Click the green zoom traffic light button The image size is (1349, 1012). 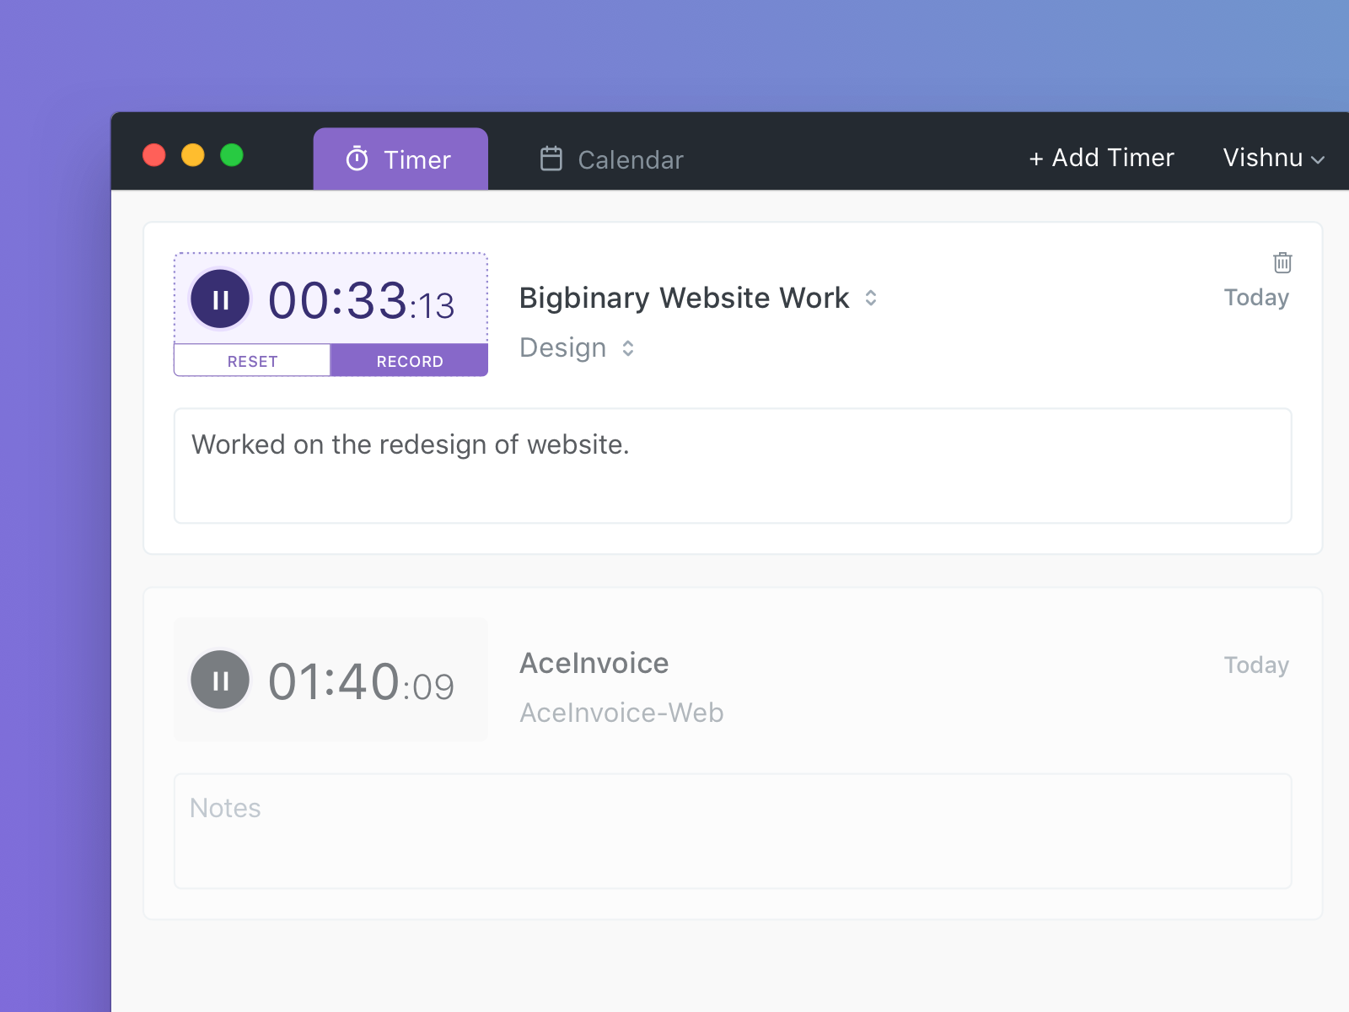click(x=232, y=155)
